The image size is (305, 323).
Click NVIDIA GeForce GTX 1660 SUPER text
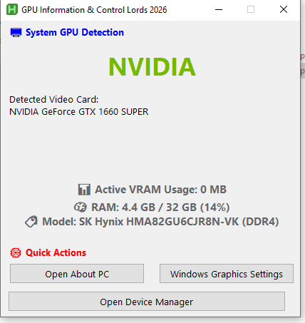pyautogui.click(x=79, y=112)
